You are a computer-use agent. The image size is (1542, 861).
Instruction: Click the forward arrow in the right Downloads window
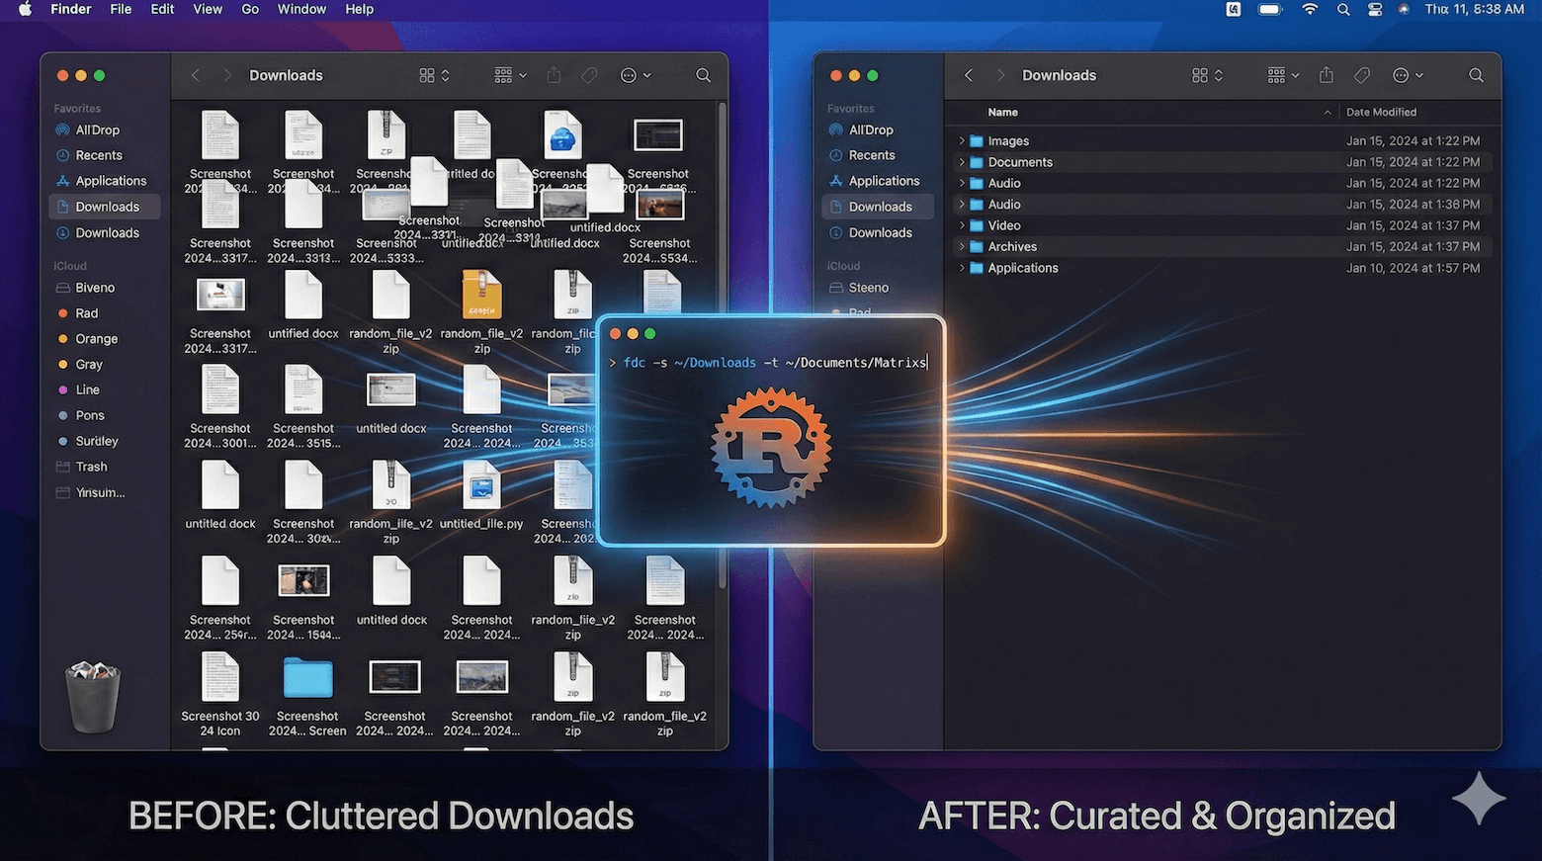[x=1000, y=75]
